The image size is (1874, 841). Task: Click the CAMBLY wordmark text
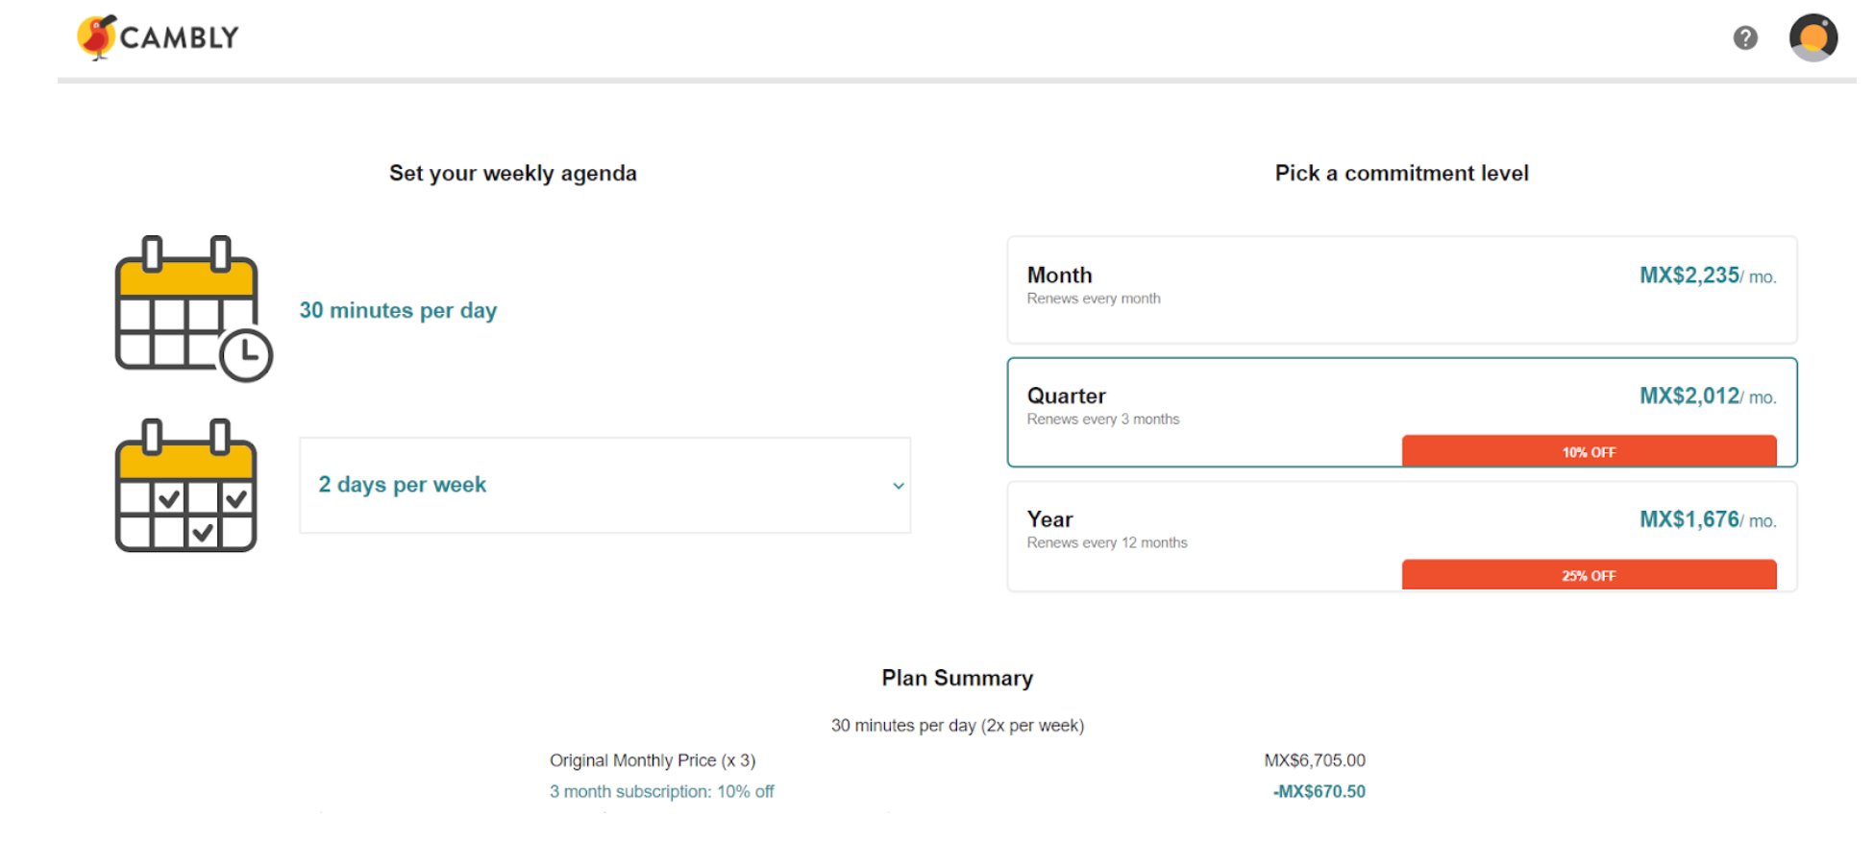[x=180, y=37]
